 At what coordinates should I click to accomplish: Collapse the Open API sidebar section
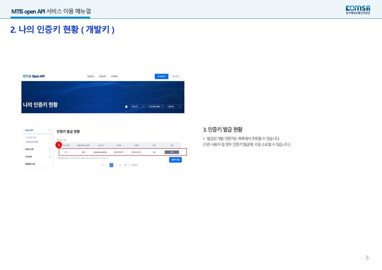[x=38, y=130]
